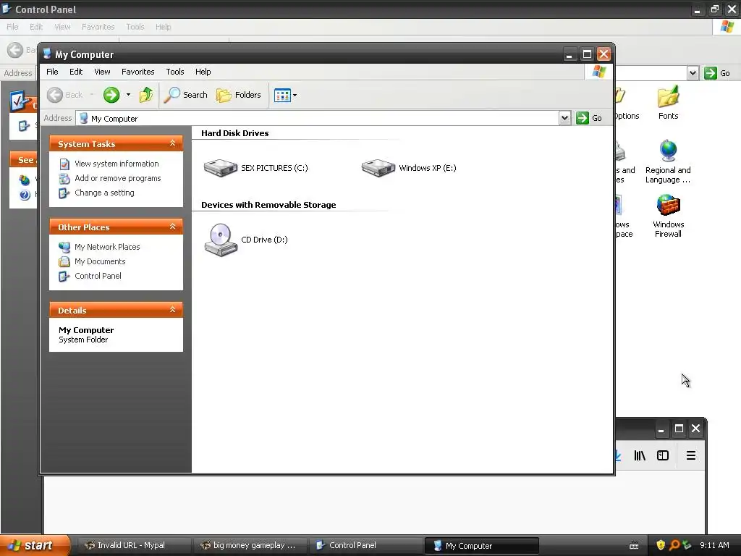Click Devices with Removable Storage heading

(x=268, y=205)
